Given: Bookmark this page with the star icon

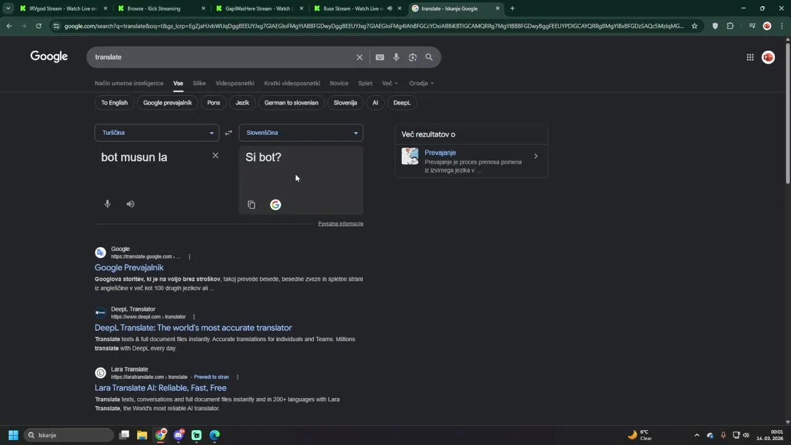Looking at the screenshot, I should (x=695, y=26).
